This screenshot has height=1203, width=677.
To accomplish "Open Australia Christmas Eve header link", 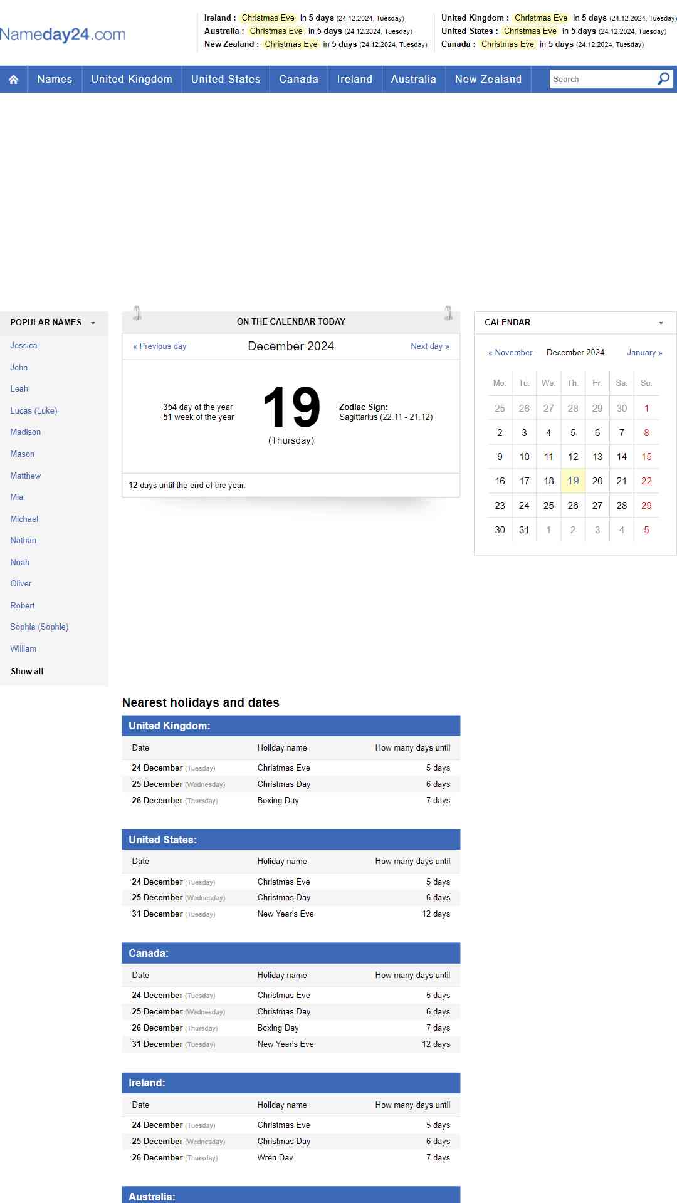I will click(276, 31).
